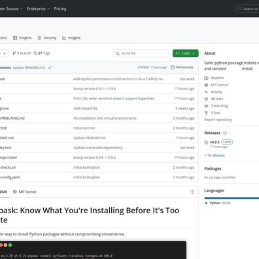Image resolution: width=259 pixels, height=259 pixels.
Task: Open the Update README.md latest commit message
Action: click(x=29, y=67)
